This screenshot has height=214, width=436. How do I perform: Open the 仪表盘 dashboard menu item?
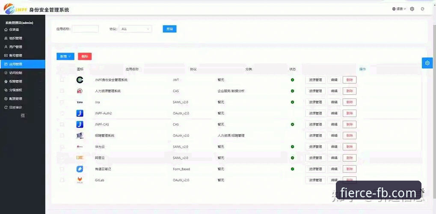point(23,30)
